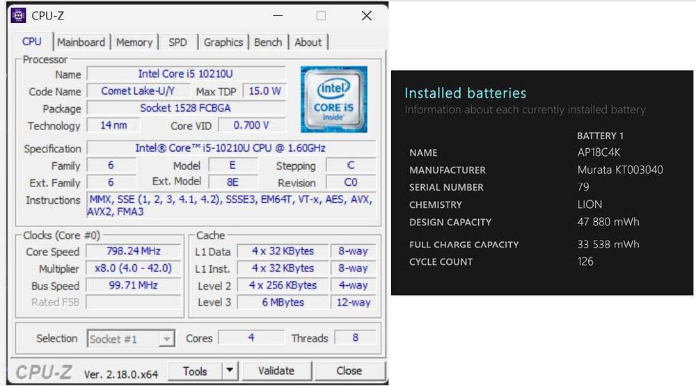The width and height of the screenshot is (696, 386).
Task: Click the battery serial number 79
Action: coord(583,187)
